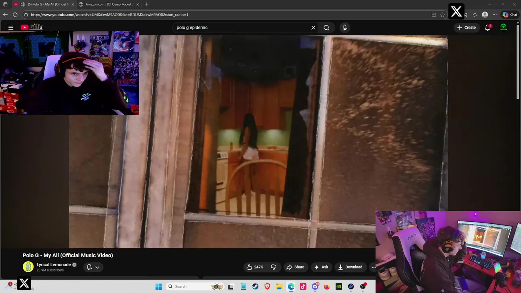Open the "23.9M subscribers" text
The width and height of the screenshot is (521, 293).
50,270
